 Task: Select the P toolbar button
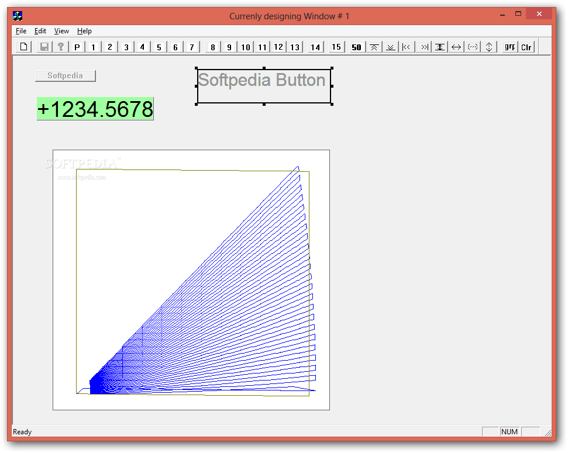(77, 47)
